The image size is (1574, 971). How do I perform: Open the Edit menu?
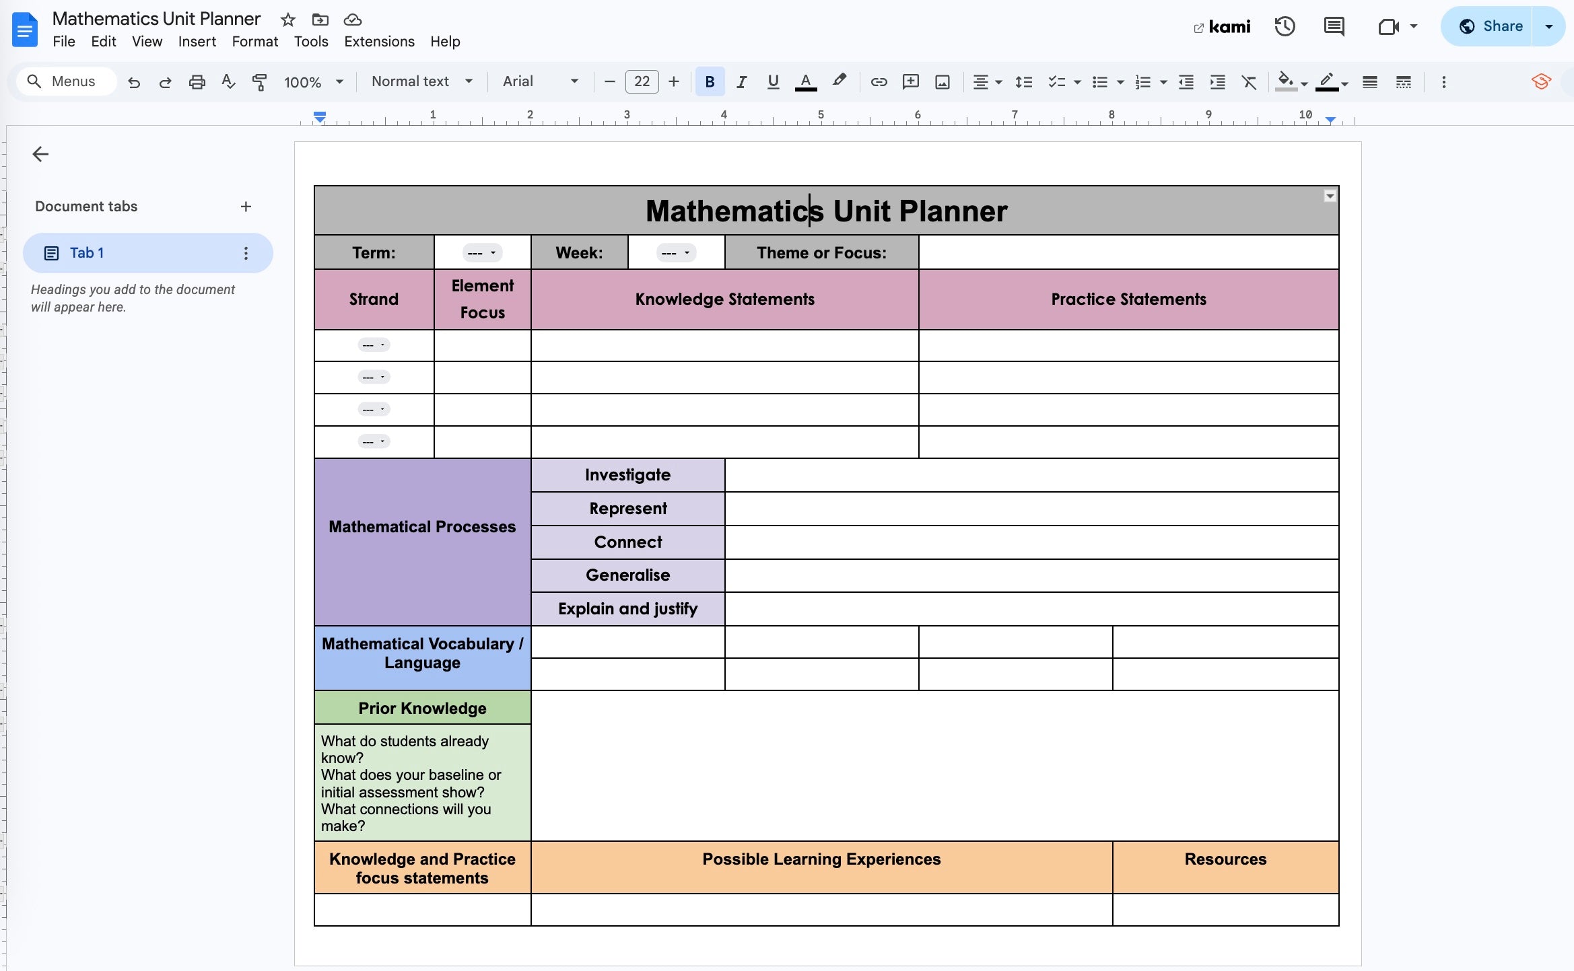[x=104, y=42]
